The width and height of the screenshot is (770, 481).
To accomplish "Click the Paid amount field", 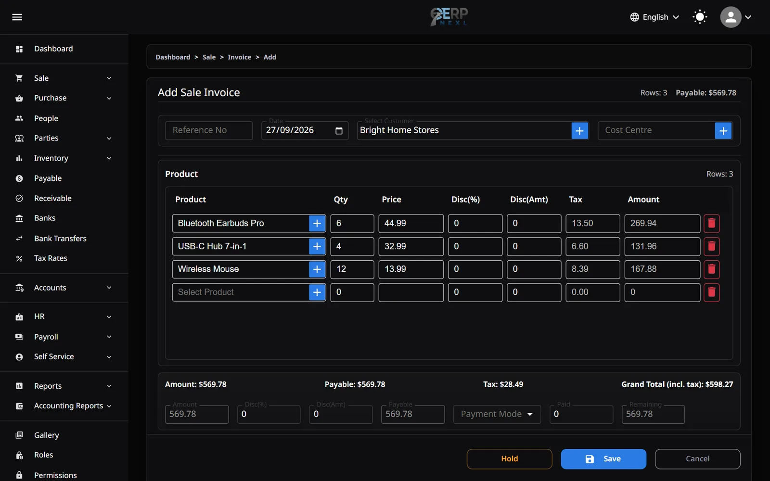I will pos(581,414).
